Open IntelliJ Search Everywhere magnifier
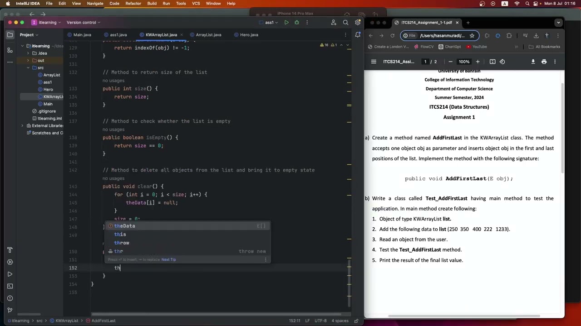This screenshot has width=581, height=326. [x=346, y=23]
